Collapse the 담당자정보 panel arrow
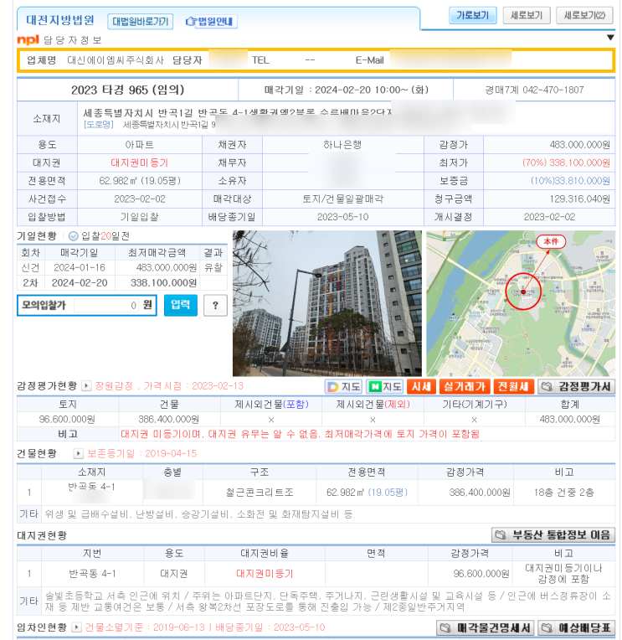Image resolution: width=622 pixels, height=640 pixels. tap(610, 38)
